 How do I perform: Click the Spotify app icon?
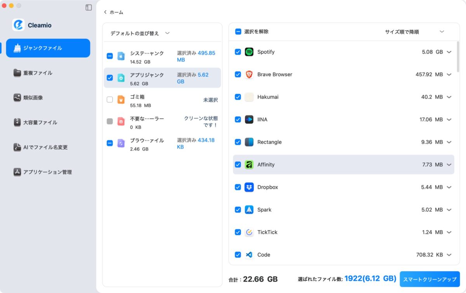250,52
